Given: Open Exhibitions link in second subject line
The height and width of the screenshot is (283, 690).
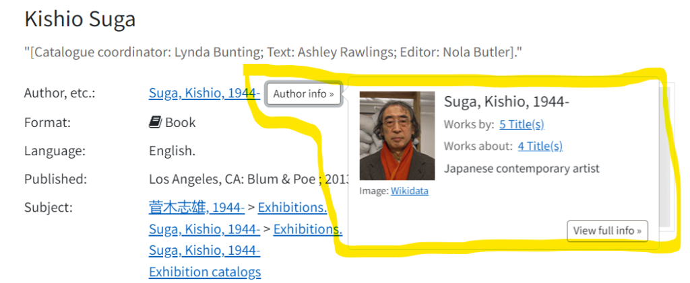Looking at the screenshot, I should click(307, 229).
